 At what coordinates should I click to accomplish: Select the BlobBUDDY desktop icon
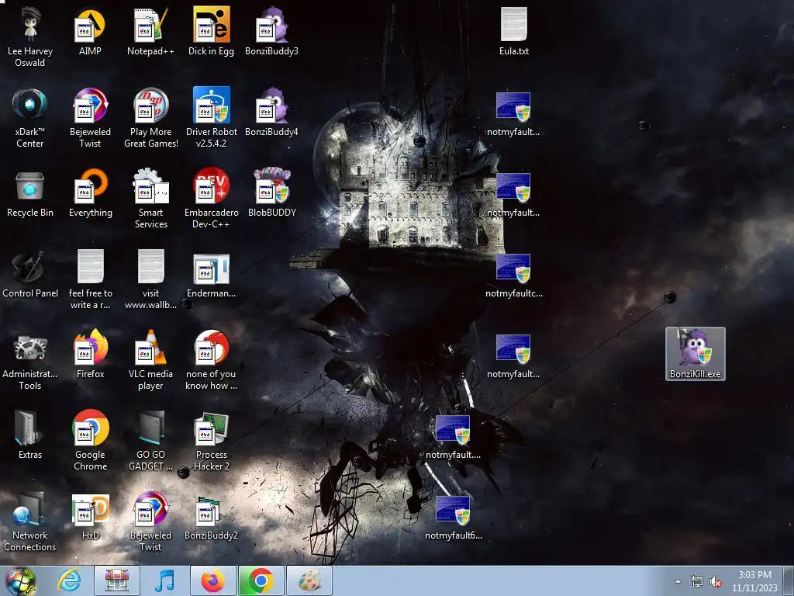(x=271, y=193)
